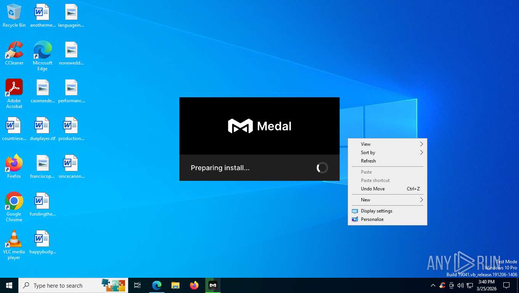Click the Medal installer loading spinner
Viewport: 519px width, 293px height.
click(322, 168)
